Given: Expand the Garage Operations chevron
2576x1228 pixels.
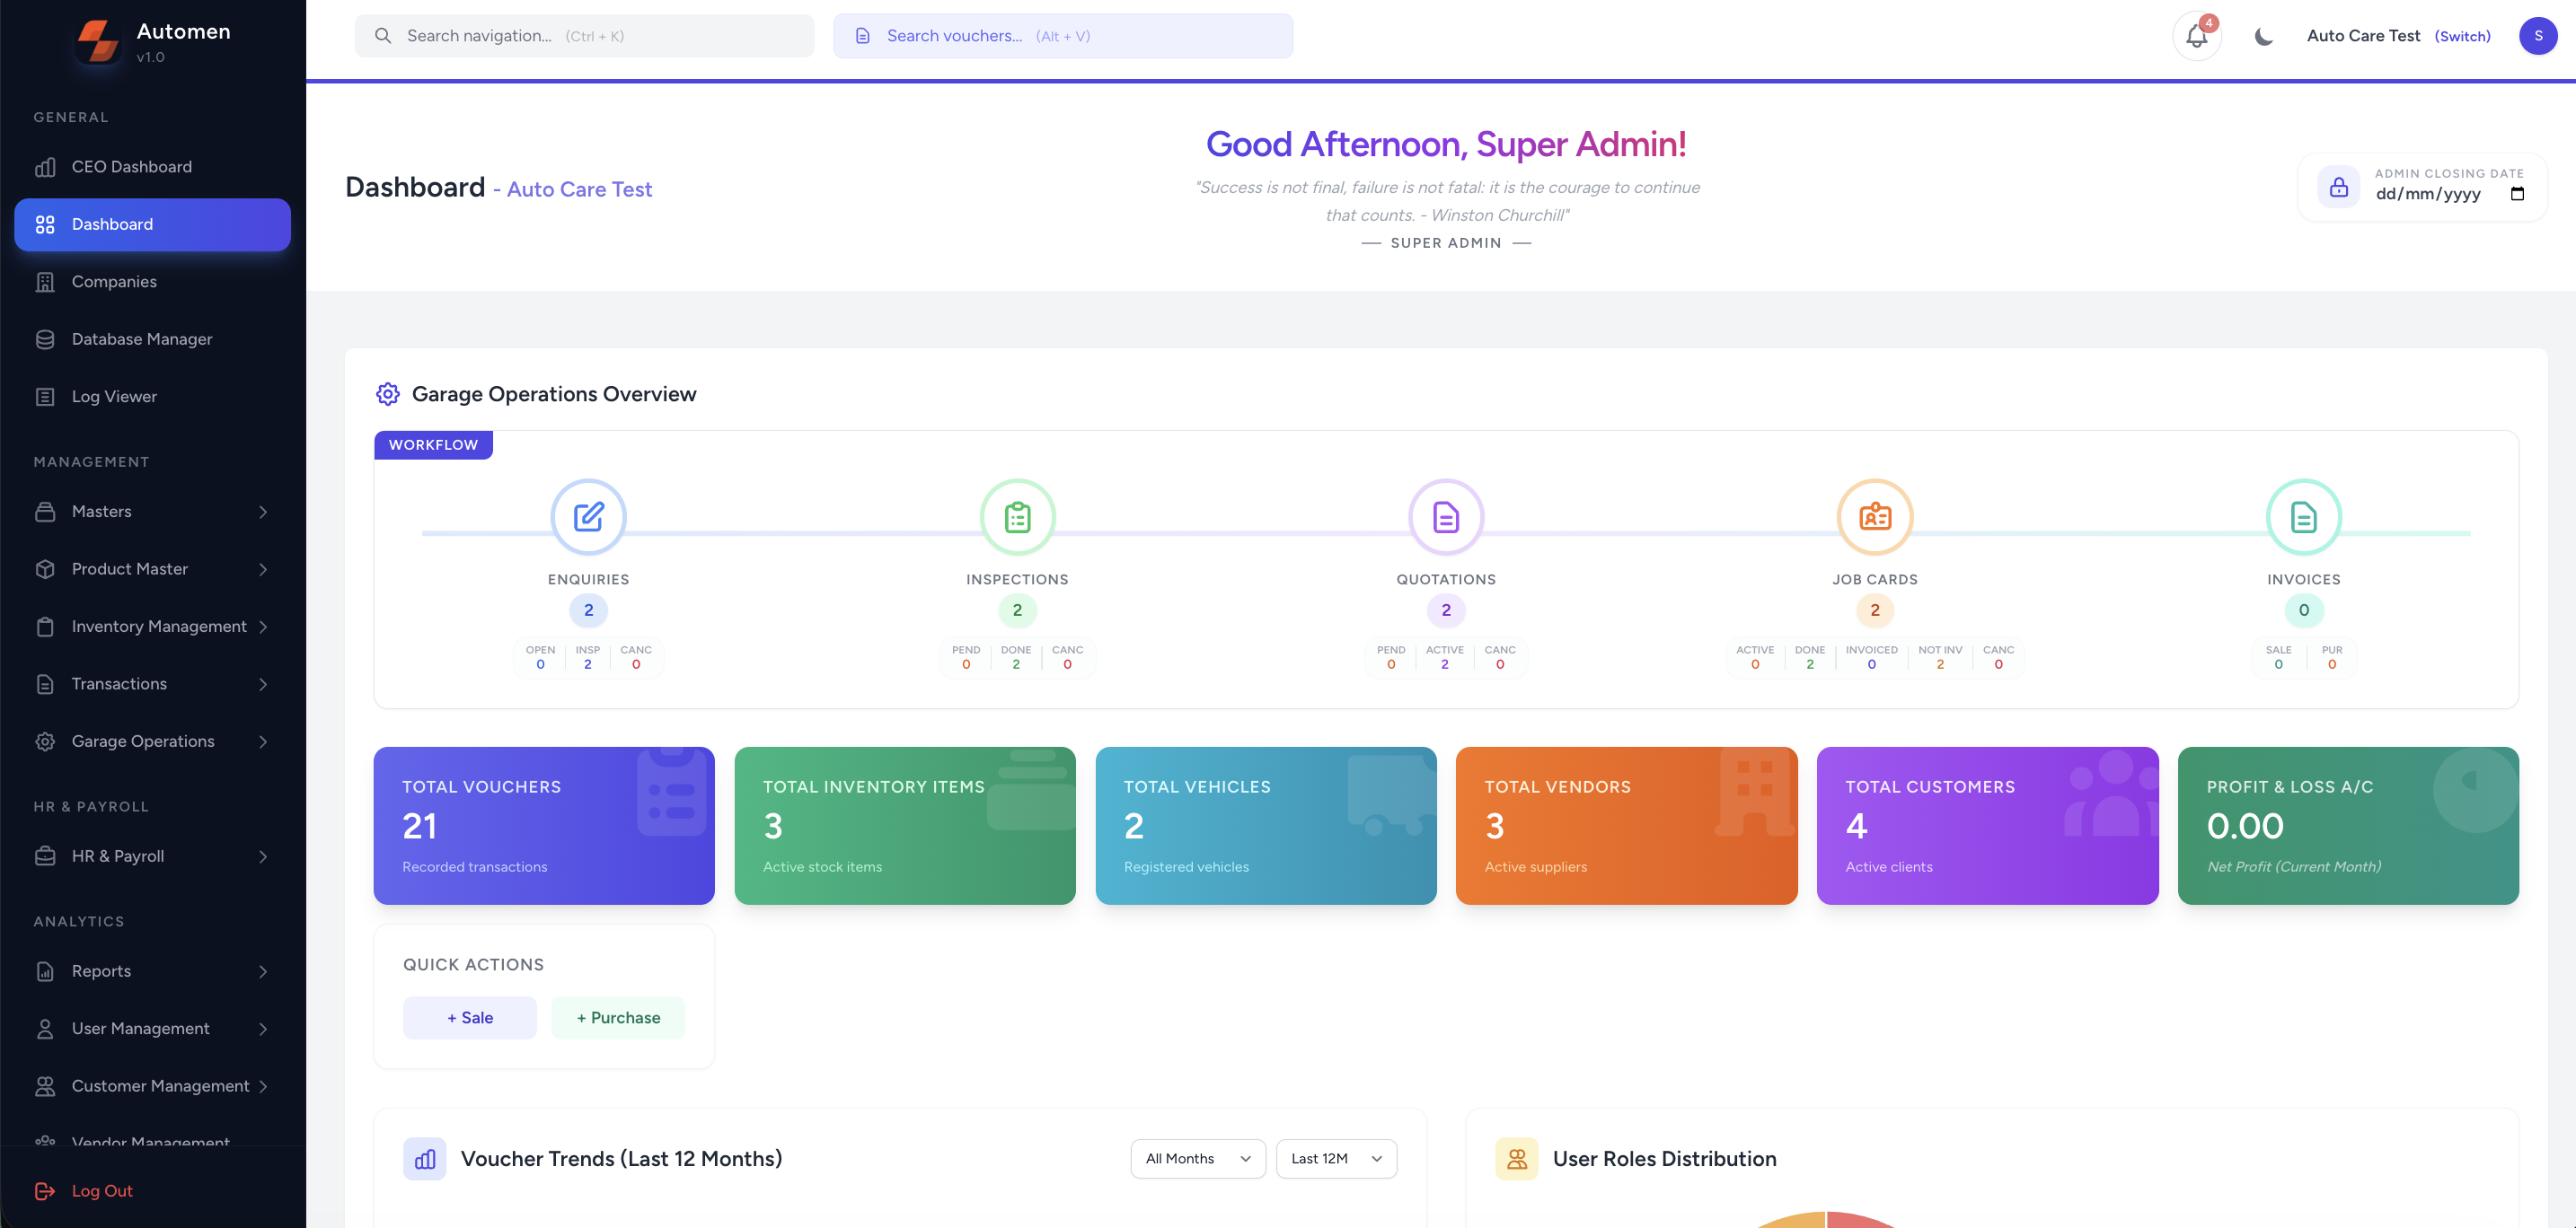Looking at the screenshot, I should (x=263, y=741).
